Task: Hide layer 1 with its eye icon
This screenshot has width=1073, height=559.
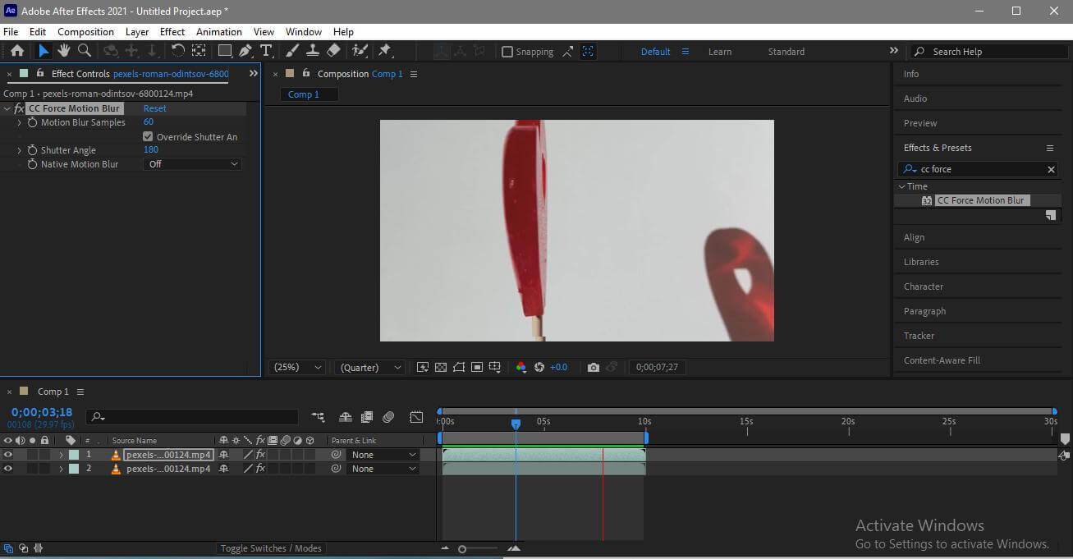Action: click(x=8, y=455)
